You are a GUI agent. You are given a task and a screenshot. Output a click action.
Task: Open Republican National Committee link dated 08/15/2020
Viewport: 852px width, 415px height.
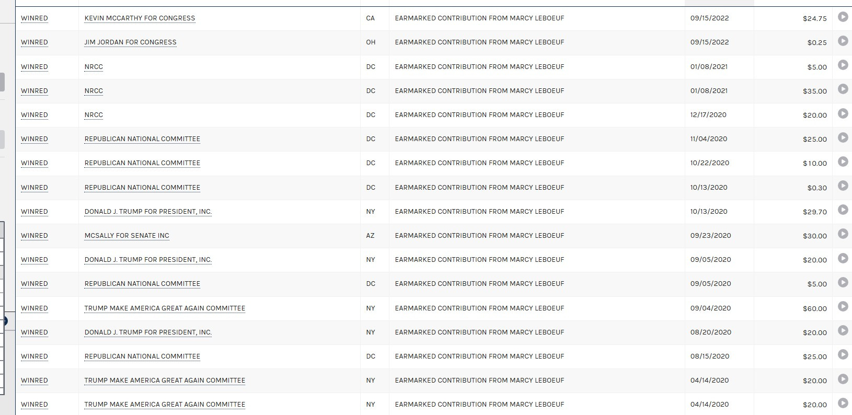click(142, 356)
